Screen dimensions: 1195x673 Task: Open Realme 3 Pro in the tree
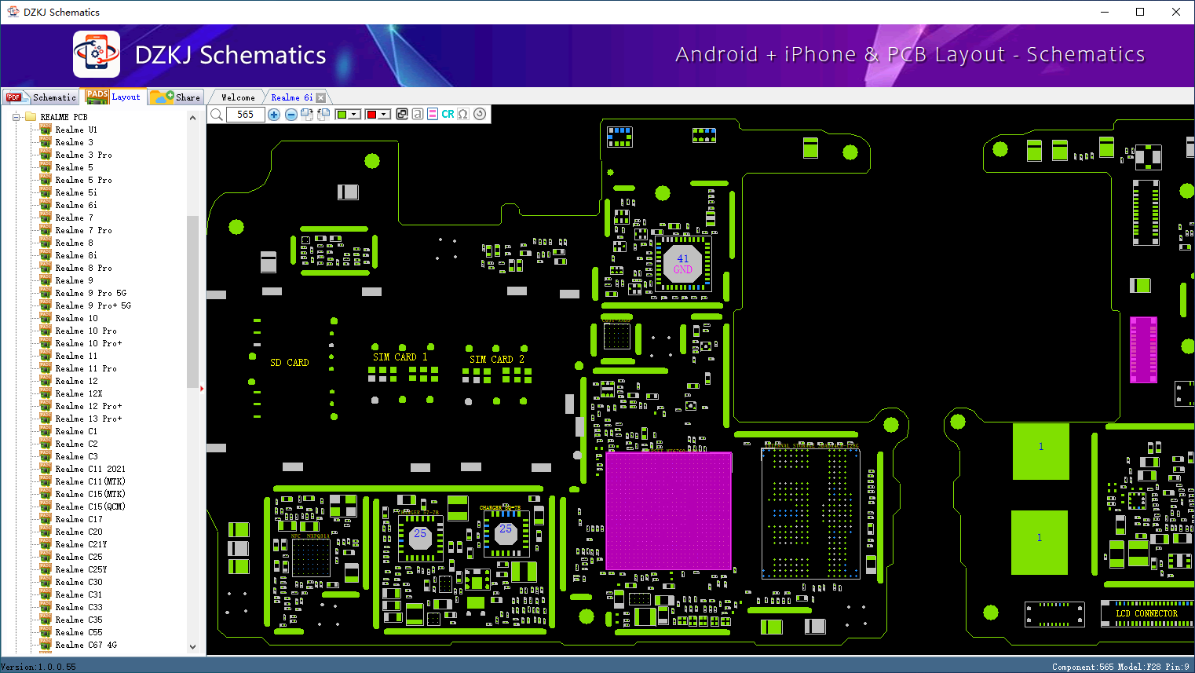[83, 155]
